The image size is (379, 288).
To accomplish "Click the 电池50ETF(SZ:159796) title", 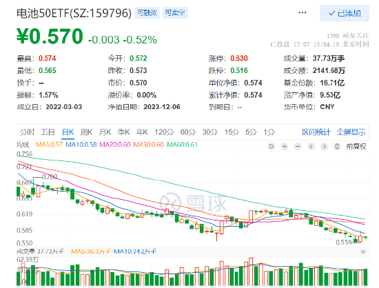I will coord(74,13).
